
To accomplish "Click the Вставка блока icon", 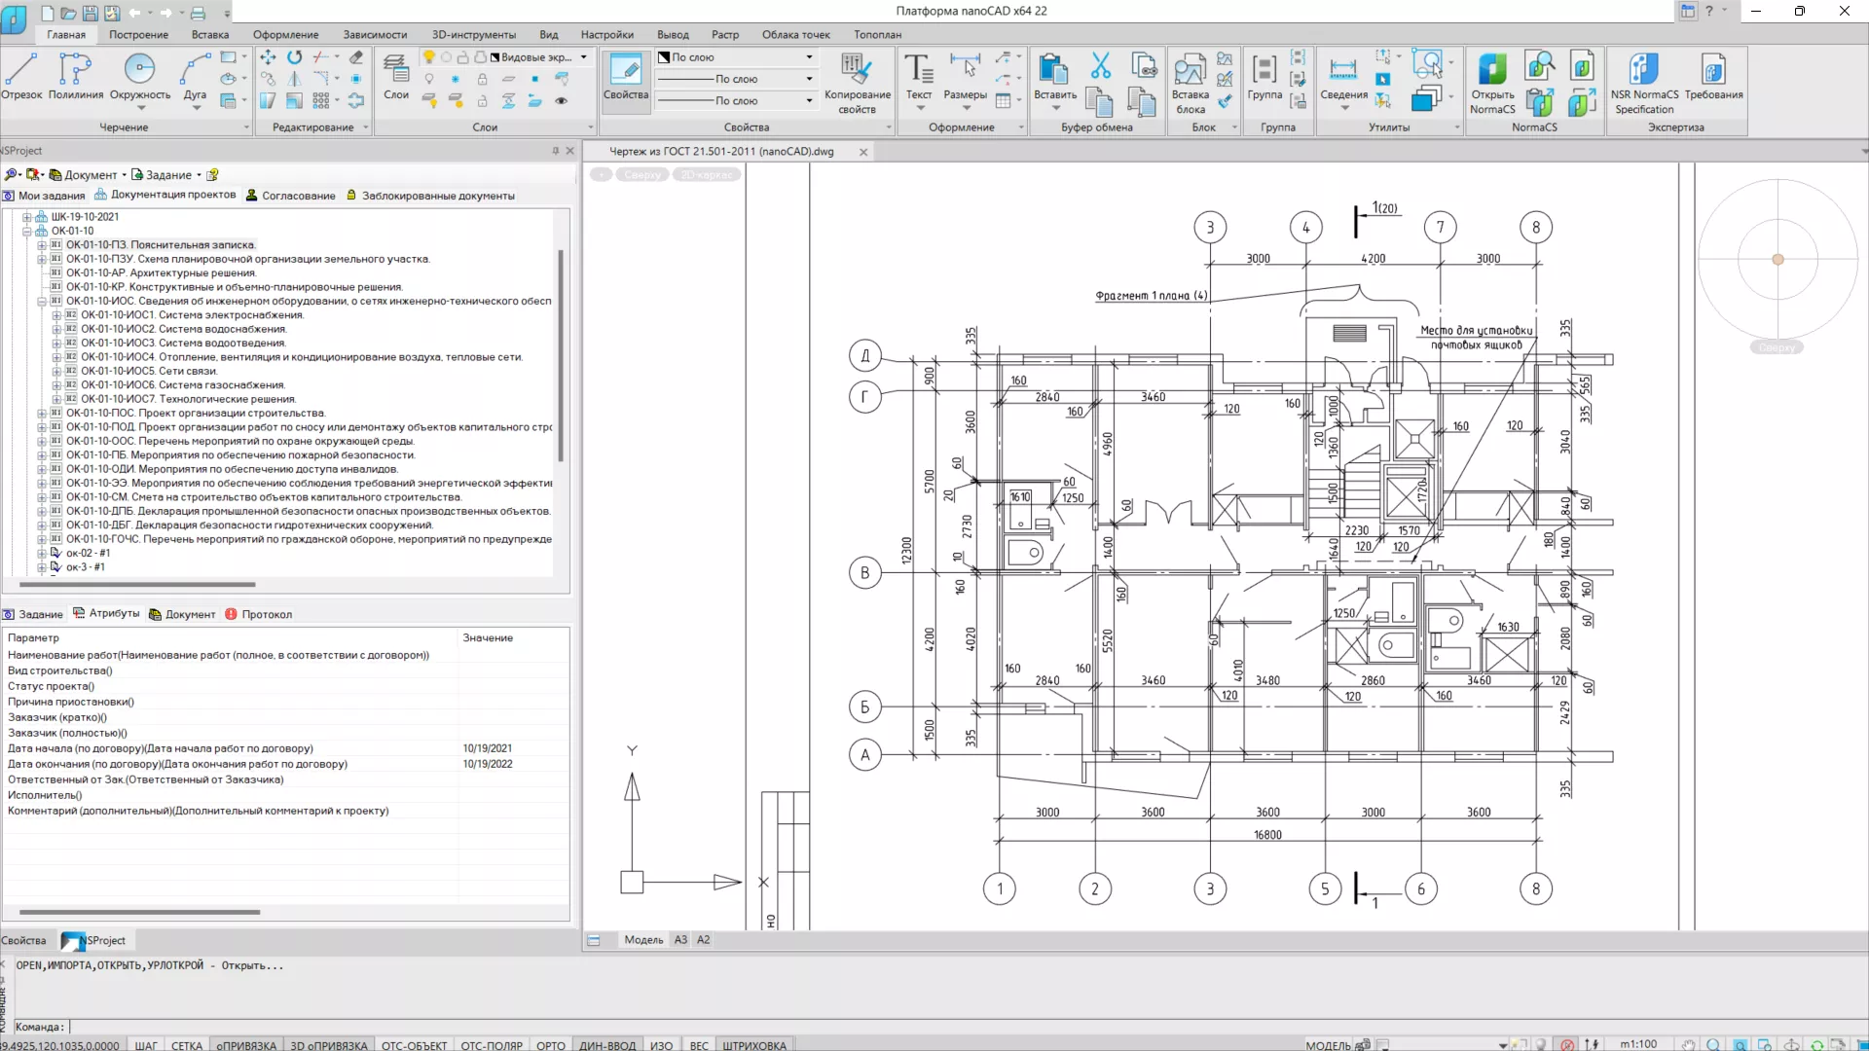I will 1190,78.
